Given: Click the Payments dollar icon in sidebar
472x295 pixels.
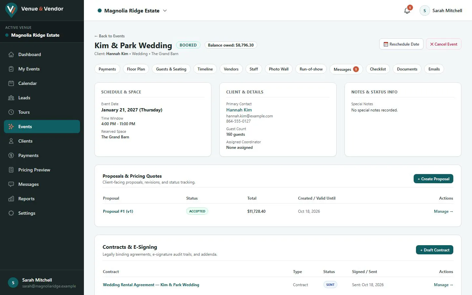Looking at the screenshot, I should (11, 155).
